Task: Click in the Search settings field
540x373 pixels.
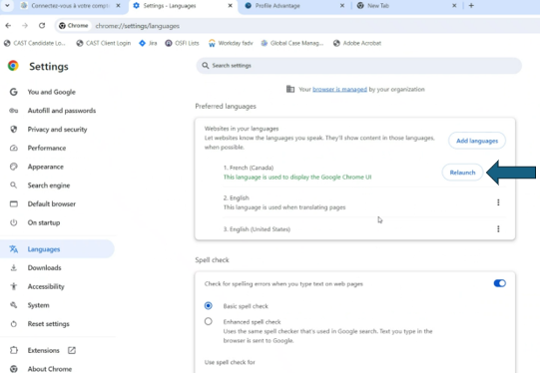Action: [359, 66]
